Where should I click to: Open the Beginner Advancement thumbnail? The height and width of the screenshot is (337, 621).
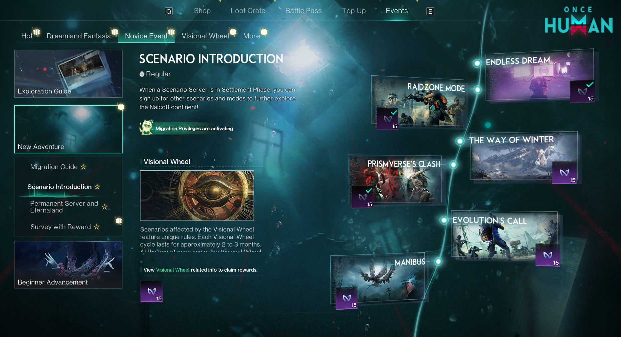pos(68,265)
